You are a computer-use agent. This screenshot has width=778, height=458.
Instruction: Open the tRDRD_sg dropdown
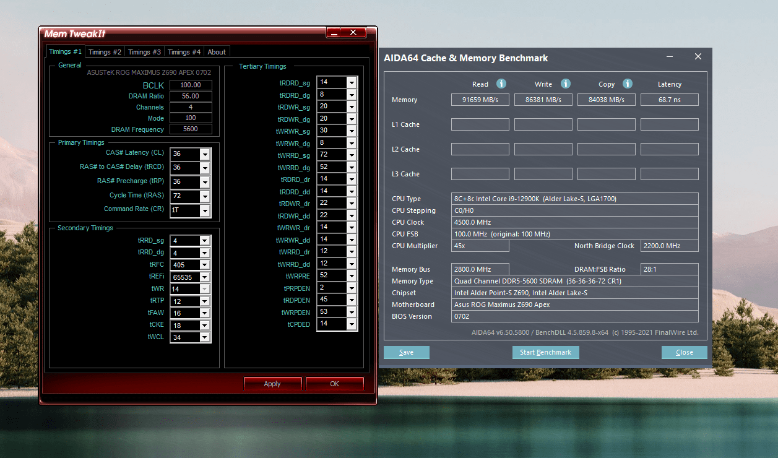tap(352, 82)
